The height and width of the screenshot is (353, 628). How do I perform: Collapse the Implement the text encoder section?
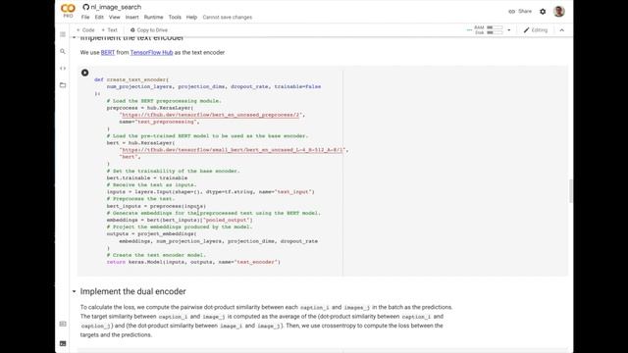(75, 37)
